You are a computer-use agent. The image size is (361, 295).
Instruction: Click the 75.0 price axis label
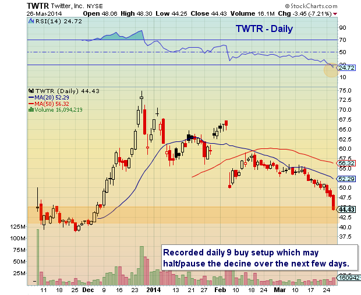click(x=345, y=90)
